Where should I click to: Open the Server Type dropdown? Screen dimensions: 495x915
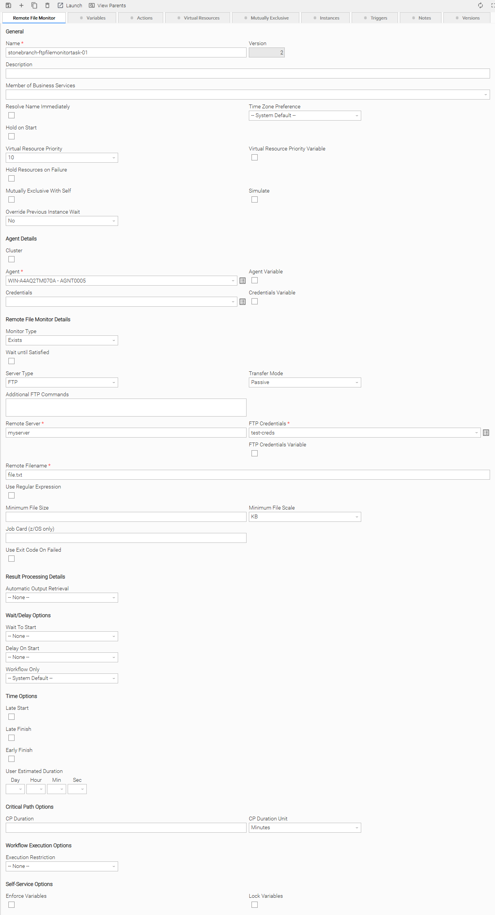(62, 382)
